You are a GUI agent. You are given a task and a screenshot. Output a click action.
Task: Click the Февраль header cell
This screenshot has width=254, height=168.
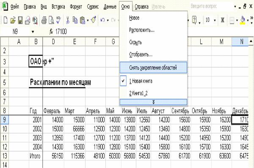point(53,111)
